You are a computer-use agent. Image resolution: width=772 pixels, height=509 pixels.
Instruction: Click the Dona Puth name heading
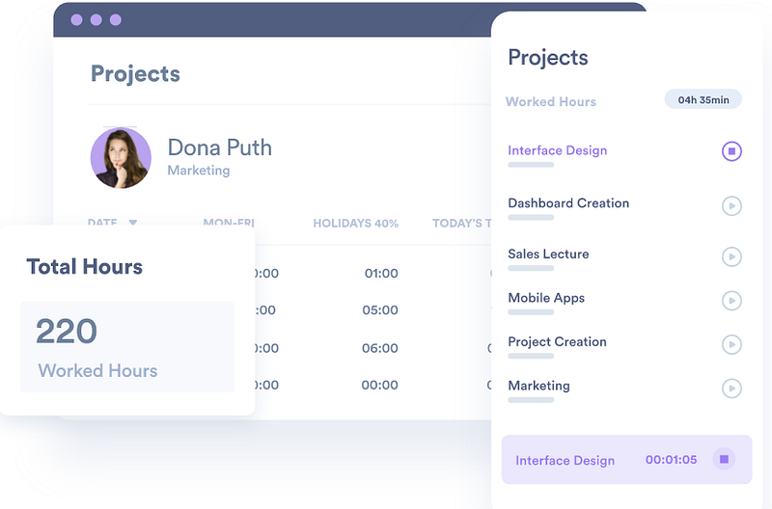(219, 147)
